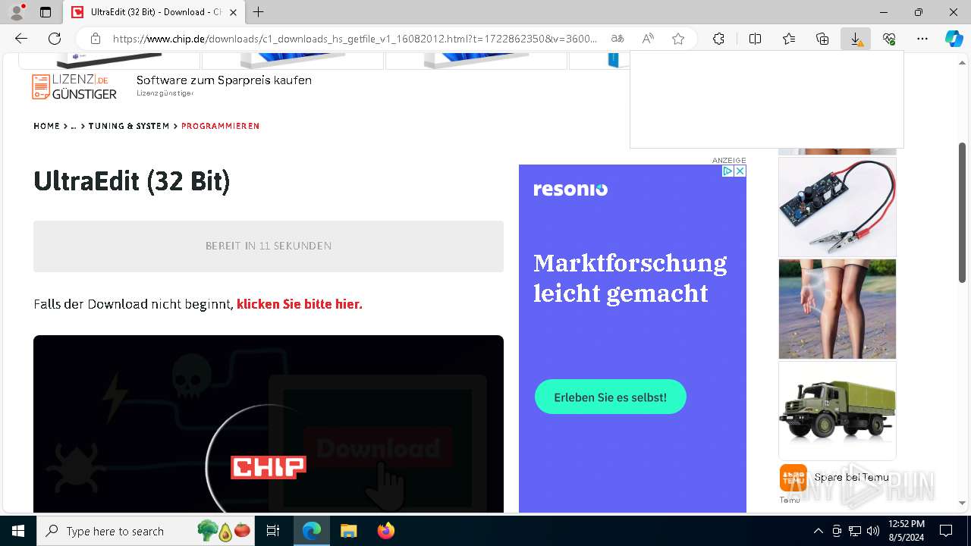
Task: Open the network tray icon
Action: (855, 531)
